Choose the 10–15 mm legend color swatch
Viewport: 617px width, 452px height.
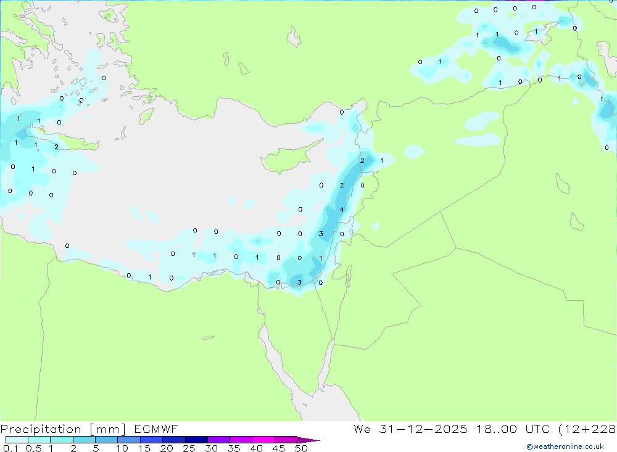[129, 440]
